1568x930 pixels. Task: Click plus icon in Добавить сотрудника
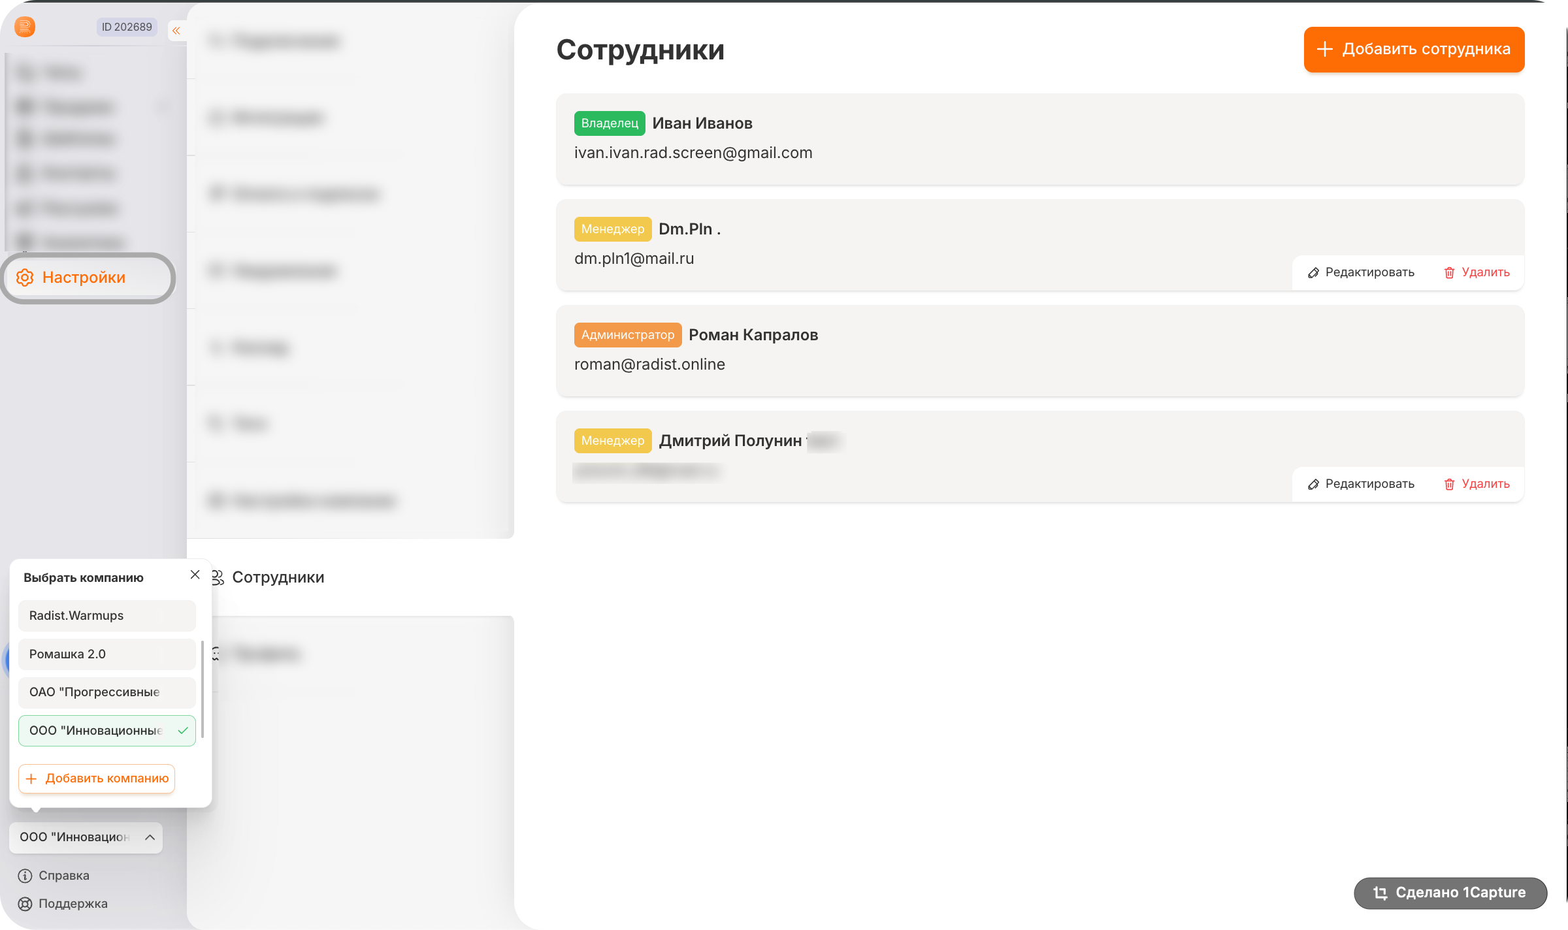1324,49
